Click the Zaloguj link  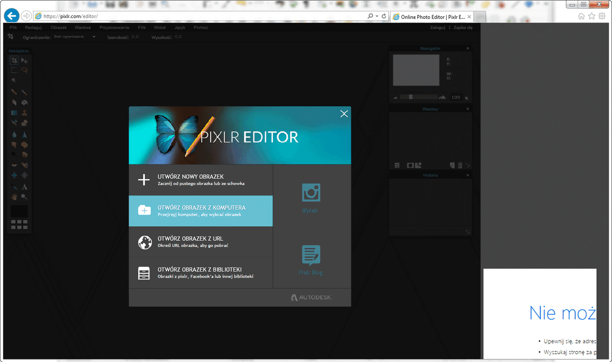[437, 27]
